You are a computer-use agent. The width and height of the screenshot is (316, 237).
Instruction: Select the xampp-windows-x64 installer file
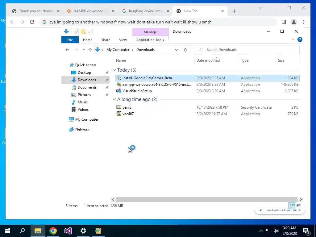coord(207,85)
